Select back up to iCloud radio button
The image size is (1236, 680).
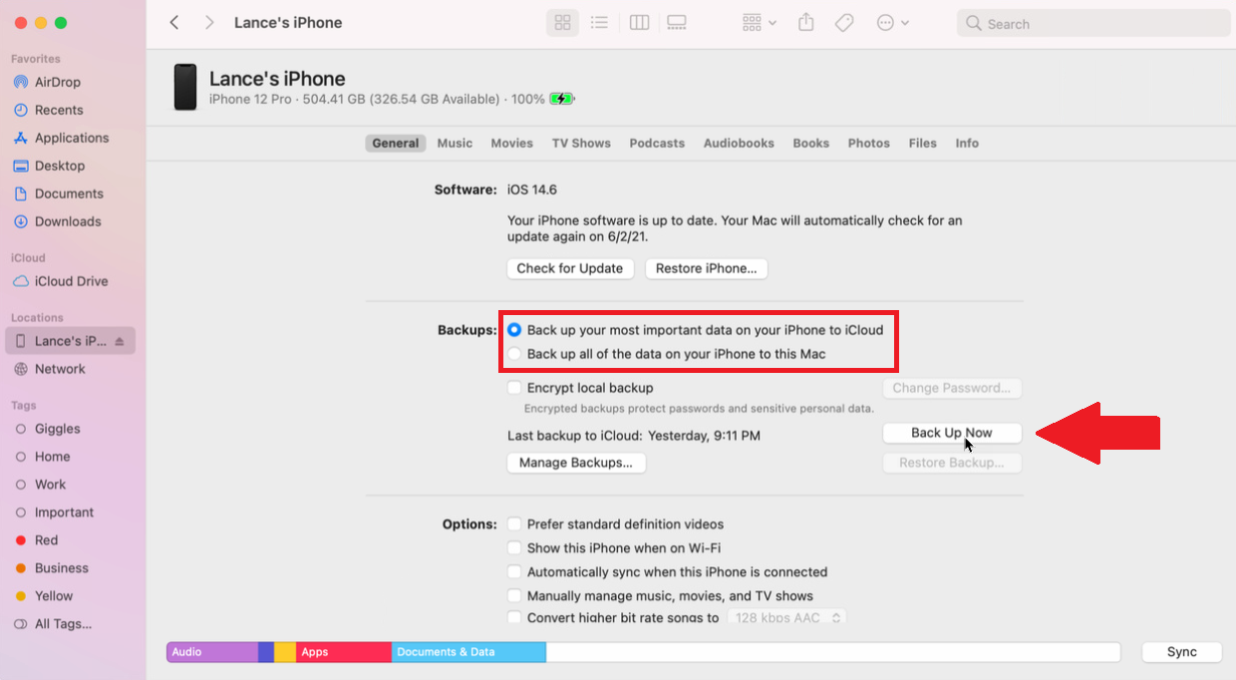coord(514,329)
